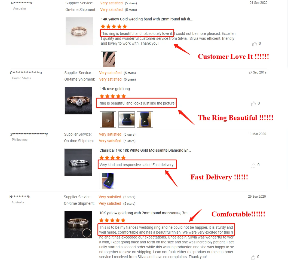View second photo showing ring in blue box

tap(127, 120)
